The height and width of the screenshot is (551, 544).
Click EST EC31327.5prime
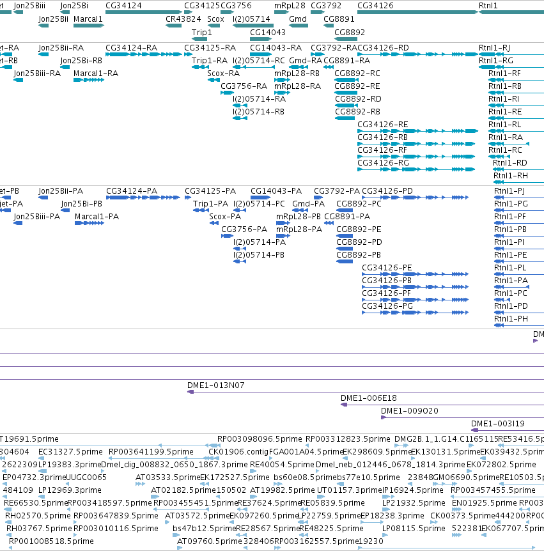(x=70, y=452)
